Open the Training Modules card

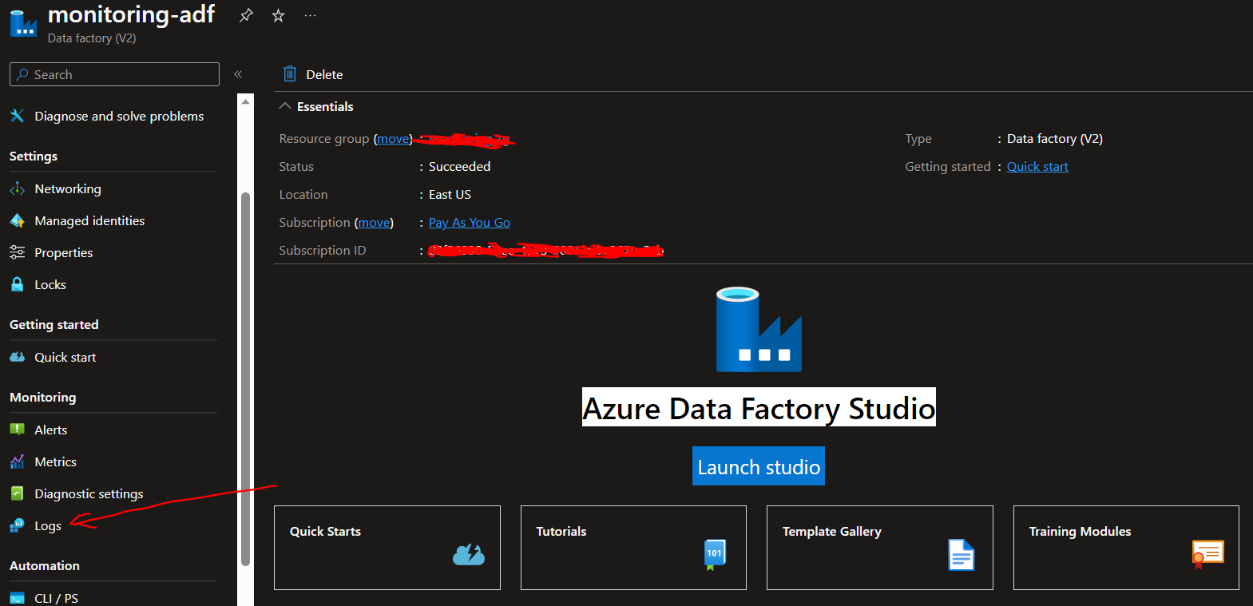click(1126, 548)
